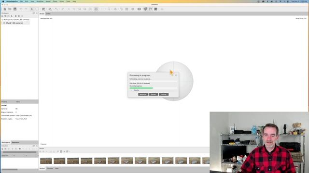Click the Redo toolbar icon
Image resolution: width=309 pixels, height=173 pixels.
coord(26,9)
